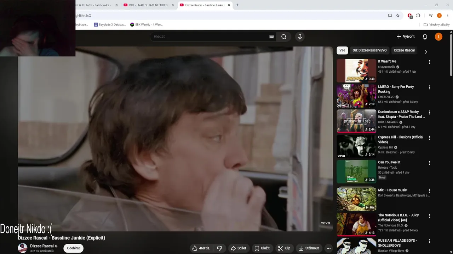
Task: Switch to the PTK - SNAD SE TAM NEBUDE tab
Action: click(x=149, y=5)
